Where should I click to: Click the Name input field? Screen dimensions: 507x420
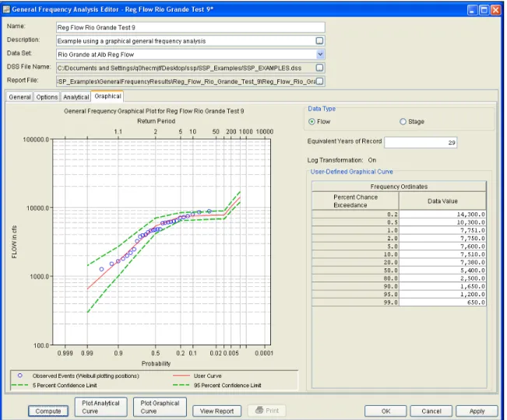191,27
